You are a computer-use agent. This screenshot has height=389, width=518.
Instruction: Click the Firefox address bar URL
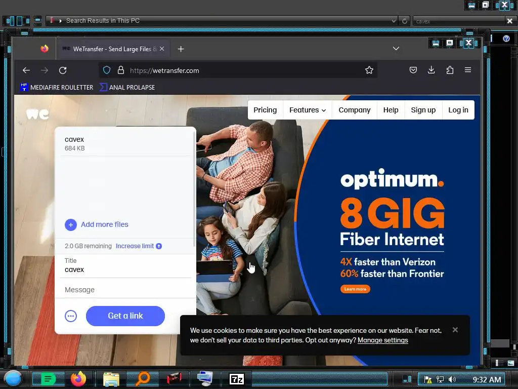click(164, 70)
